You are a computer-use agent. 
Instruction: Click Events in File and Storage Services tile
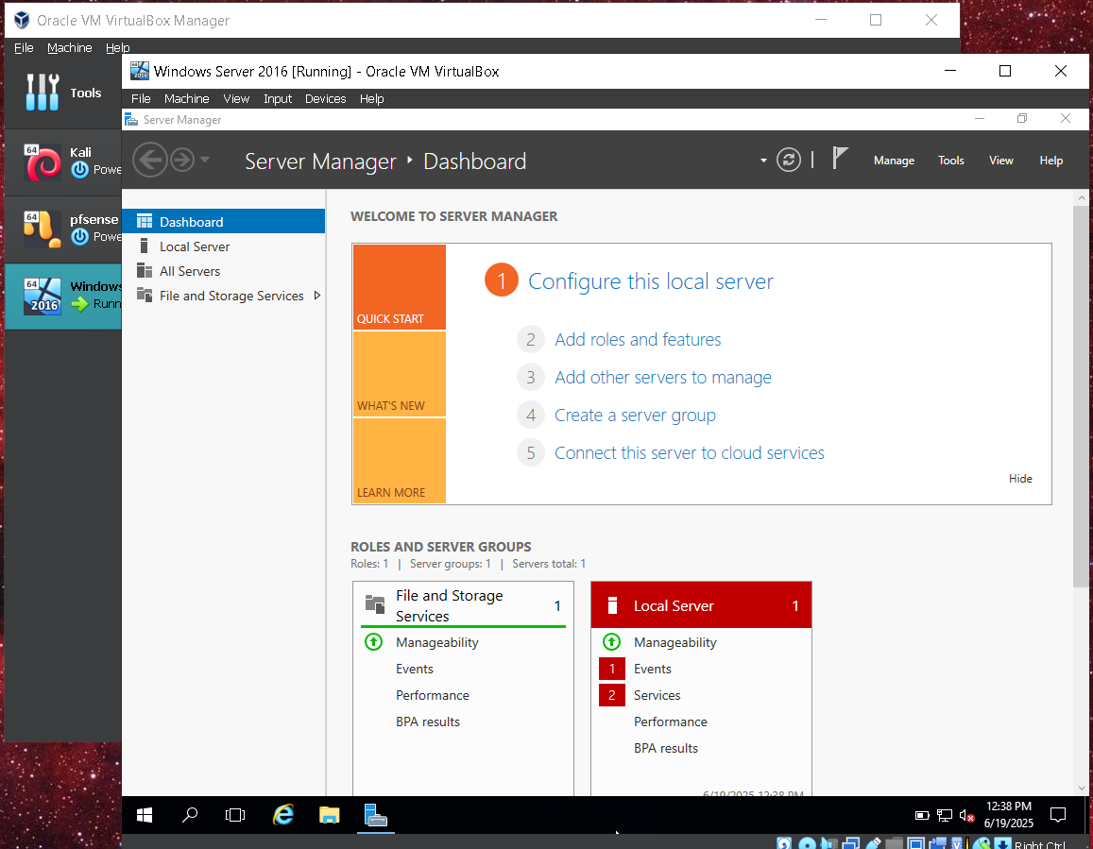[x=414, y=669]
